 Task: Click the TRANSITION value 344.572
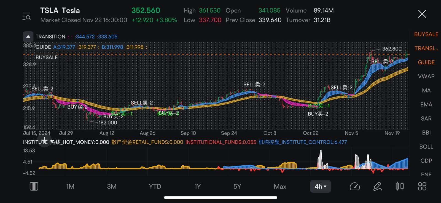coord(85,37)
